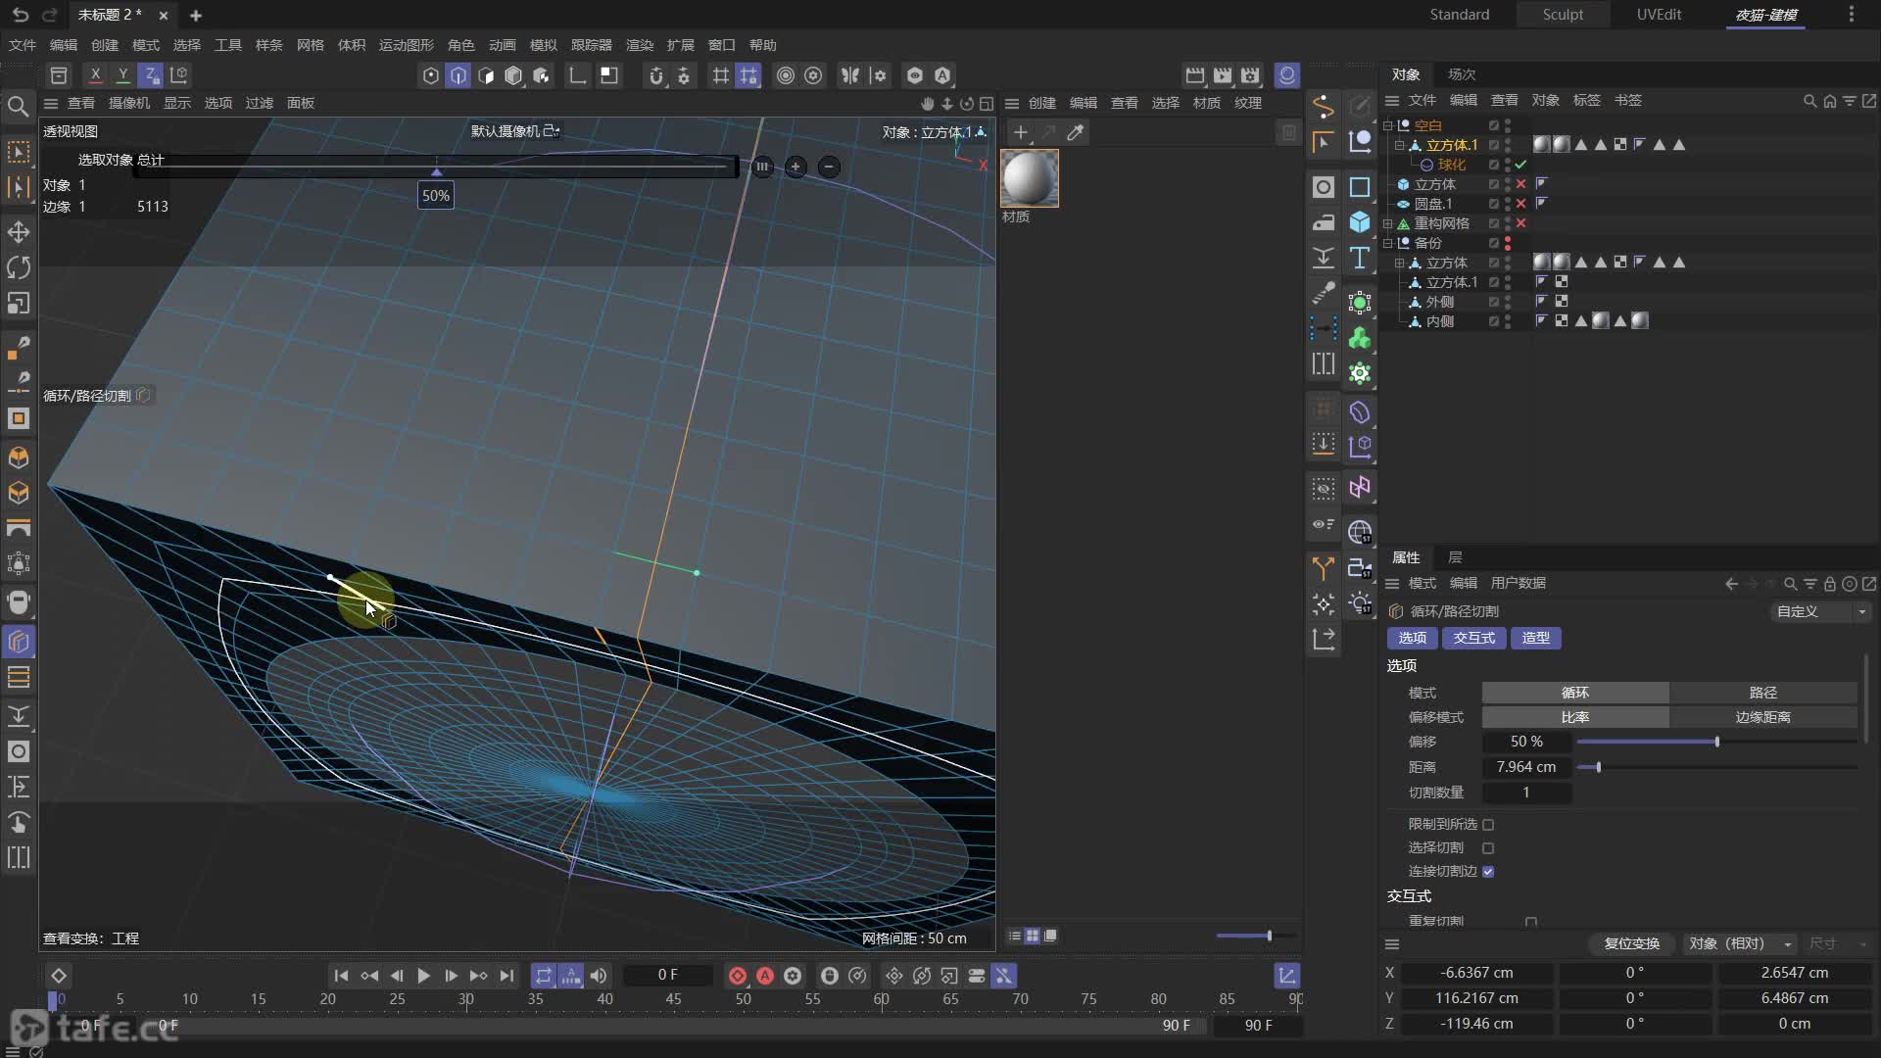The image size is (1881, 1058).
Task: Click the material eyedropper icon
Action: click(x=1076, y=132)
